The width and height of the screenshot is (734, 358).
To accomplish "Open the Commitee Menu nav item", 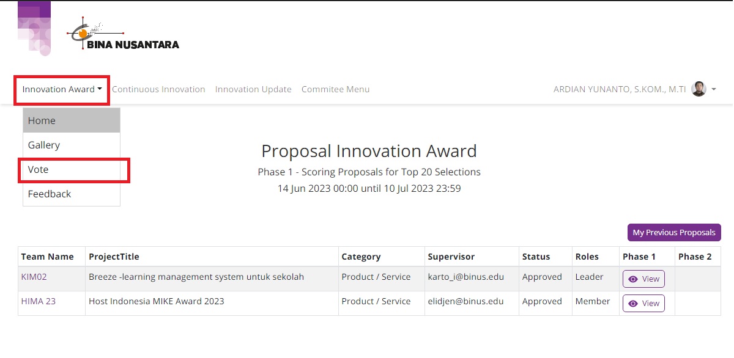I will 335,89.
